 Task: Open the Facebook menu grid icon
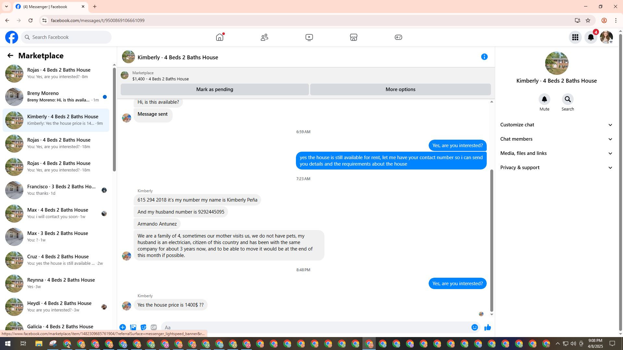pos(575,38)
